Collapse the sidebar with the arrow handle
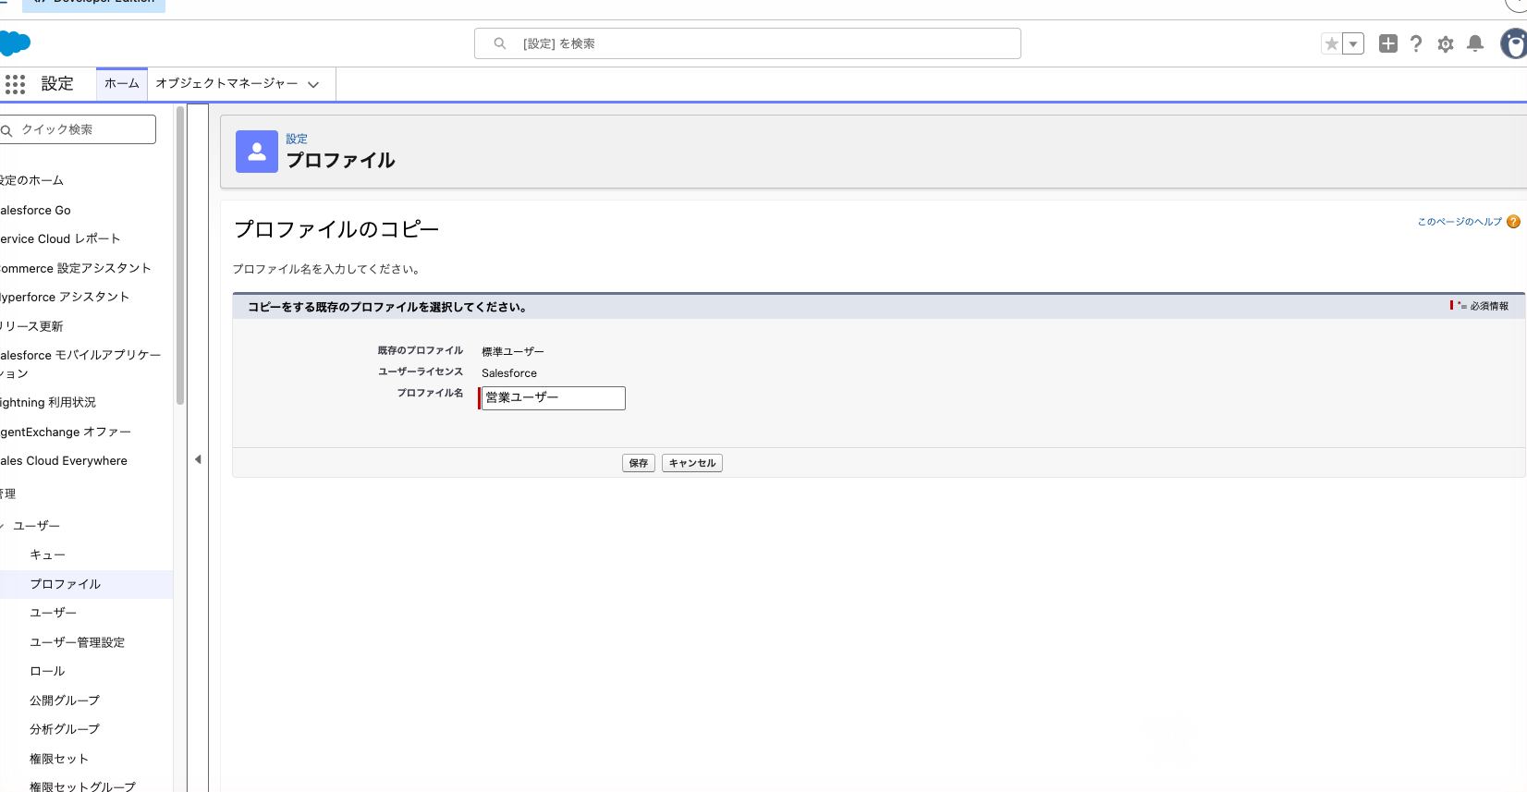1527x792 pixels. tap(198, 459)
